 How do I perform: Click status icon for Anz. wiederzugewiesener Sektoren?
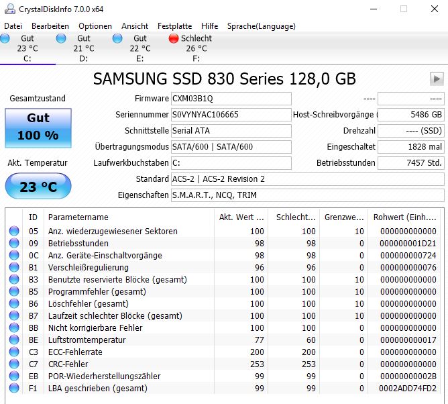click(x=14, y=231)
